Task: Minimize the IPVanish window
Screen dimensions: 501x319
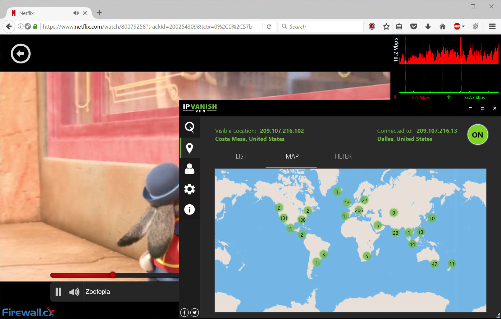Action: click(x=470, y=108)
